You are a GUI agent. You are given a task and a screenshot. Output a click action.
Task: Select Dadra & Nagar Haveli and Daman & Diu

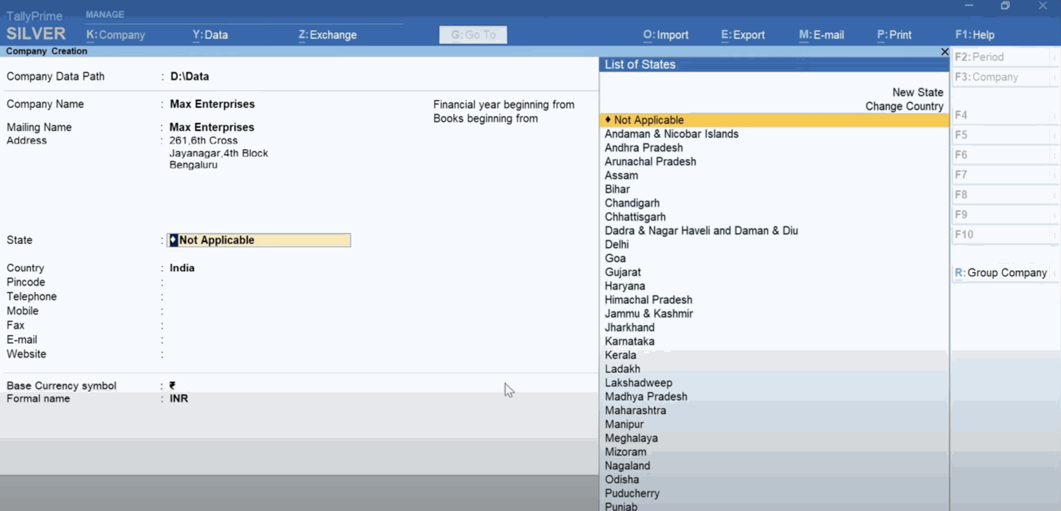pos(701,230)
